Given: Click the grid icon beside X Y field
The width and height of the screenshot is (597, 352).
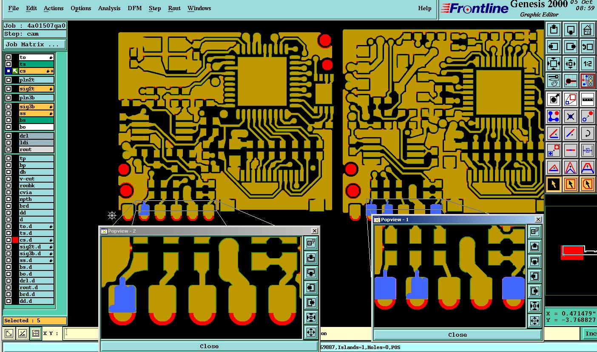Looking at the screenshot, I should click(x=36, y=333).
